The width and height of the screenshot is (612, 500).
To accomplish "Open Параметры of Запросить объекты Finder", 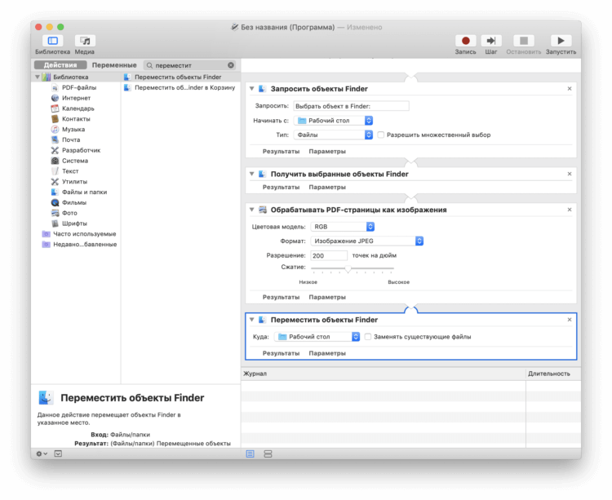I will coord(327,152).
